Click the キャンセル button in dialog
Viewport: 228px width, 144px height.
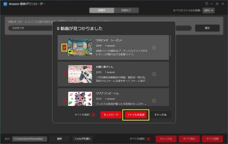[160, 115]
